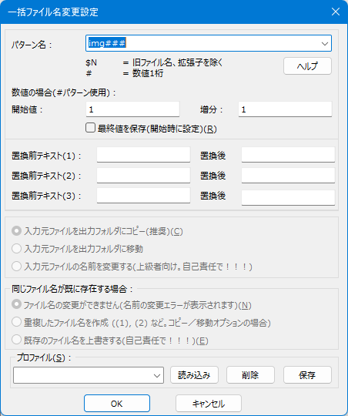Click the 置換後 field for text (3)

tap(288, 198)
